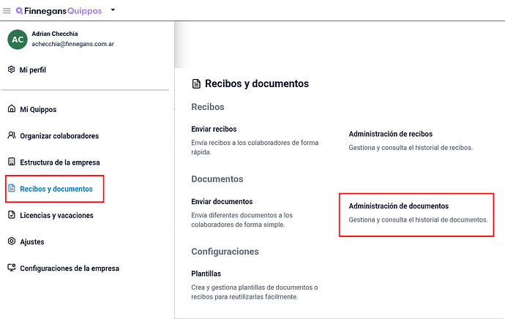Open the hamburger menu icon
505x319 pixels.
point(7,11)
